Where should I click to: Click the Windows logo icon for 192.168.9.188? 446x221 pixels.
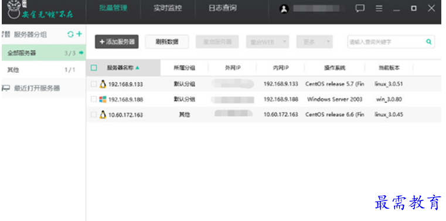click(103, 99)
